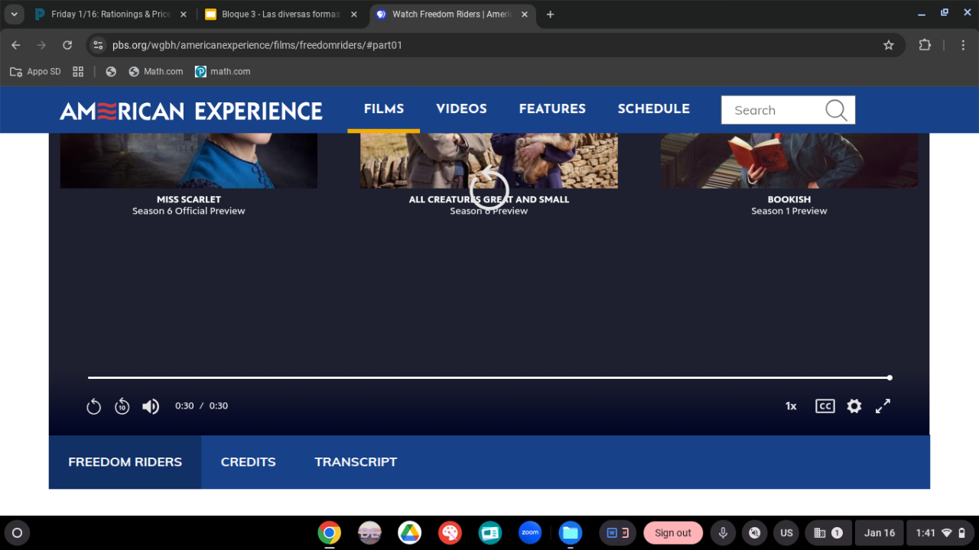Image resolution: width=979 pixels, height=550 pixels.
Task: Open the Appo SD bookmarks folder
Action: [35, 72]
